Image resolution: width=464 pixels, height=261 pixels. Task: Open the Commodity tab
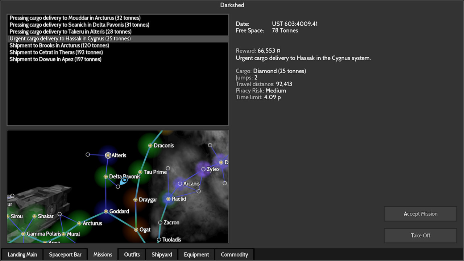tap(234, 254)
